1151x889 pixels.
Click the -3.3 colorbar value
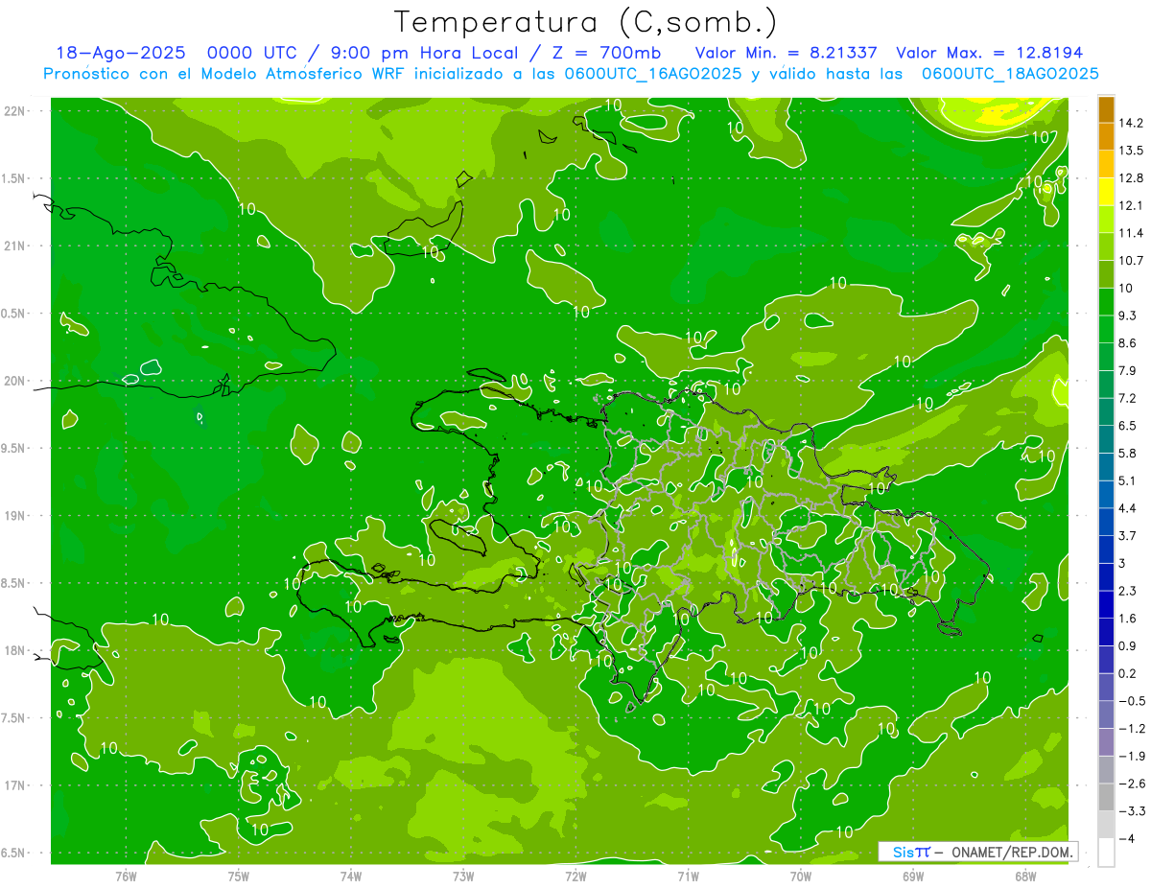click(x=1132, y=811)
